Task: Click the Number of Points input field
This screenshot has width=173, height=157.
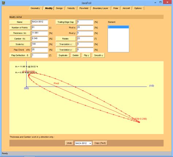Action: point(40,28)
